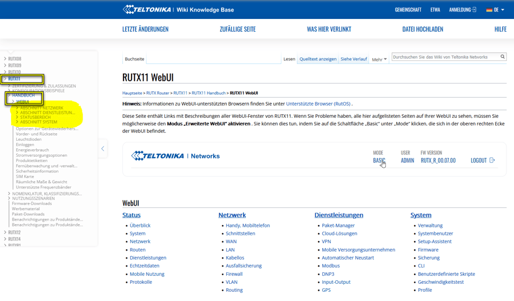Select SIM Karte in the sidebar
The width and height of the screenshot is (514, 301).
tap(25, 176)
